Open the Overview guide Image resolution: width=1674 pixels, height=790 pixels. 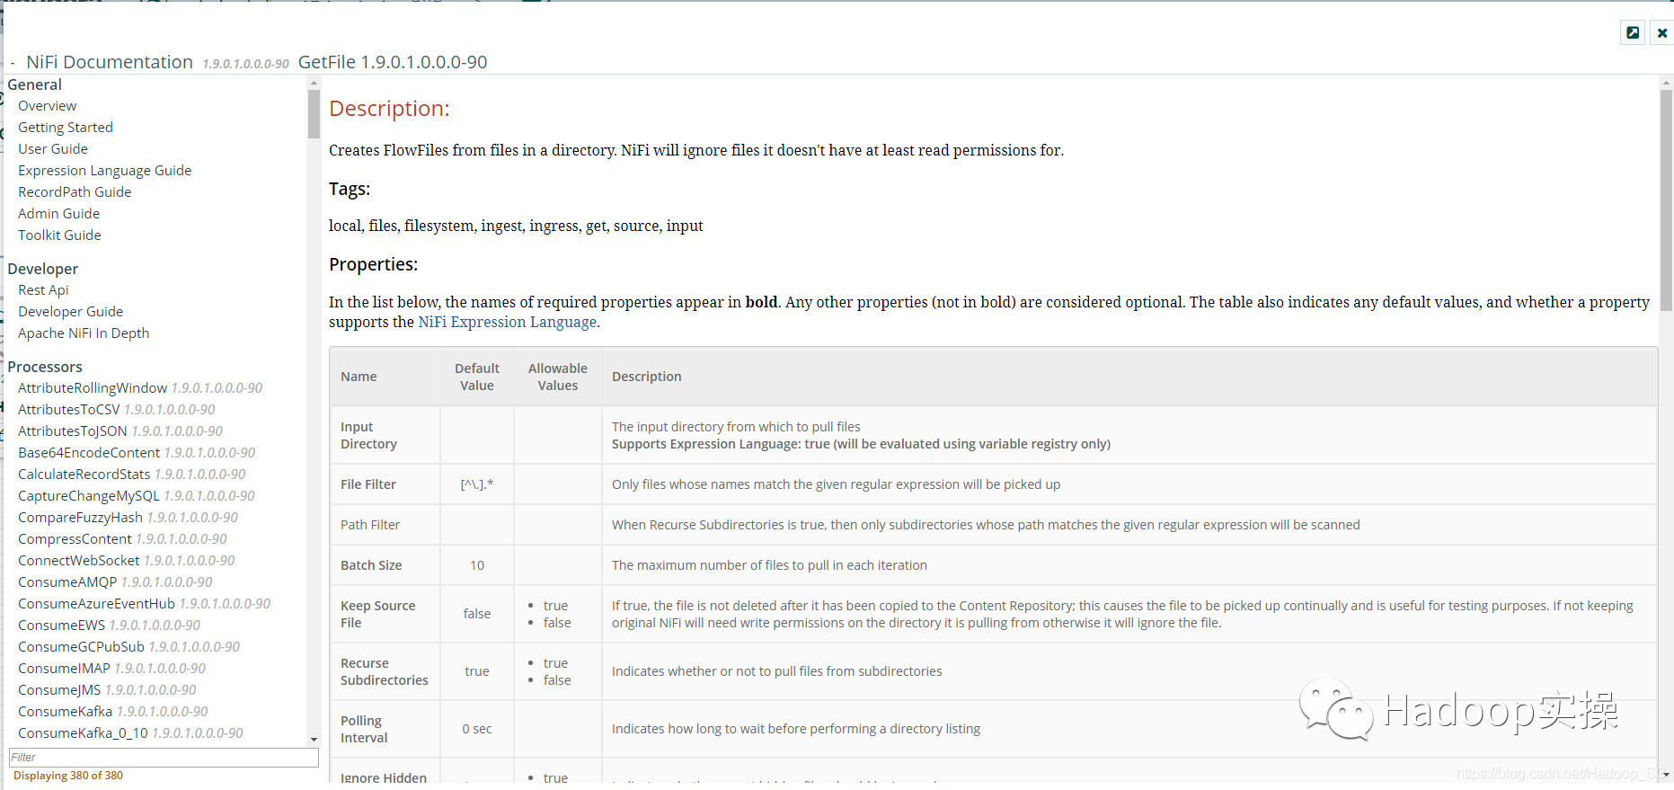click(x=47, y=106)
